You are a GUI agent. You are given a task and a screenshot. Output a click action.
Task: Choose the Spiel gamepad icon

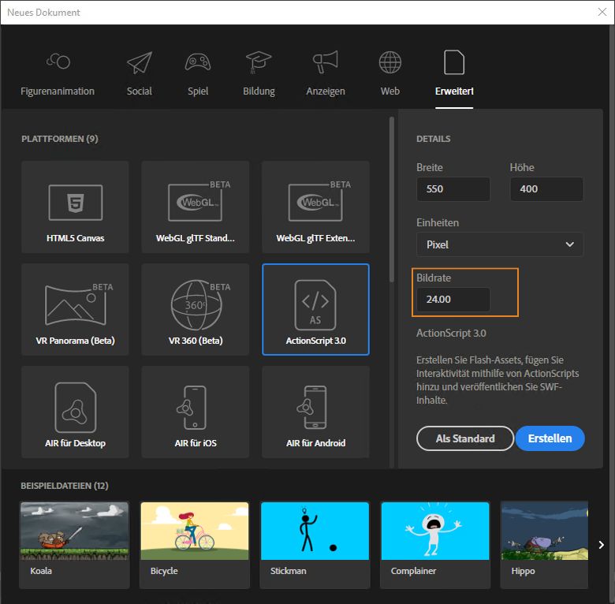tap(198, 62)
